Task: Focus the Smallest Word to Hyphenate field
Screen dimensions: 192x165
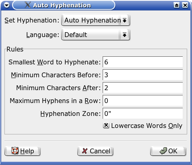Action: click(x=142, y=62)
